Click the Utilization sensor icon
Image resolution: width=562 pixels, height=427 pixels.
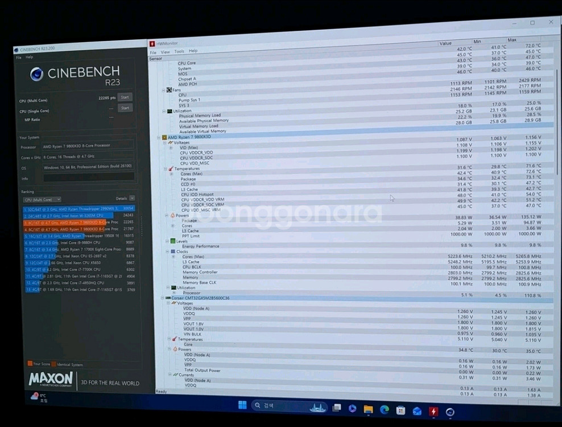(168, 110)
